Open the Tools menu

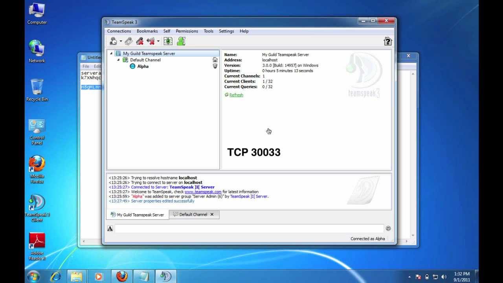click(208, 31)
